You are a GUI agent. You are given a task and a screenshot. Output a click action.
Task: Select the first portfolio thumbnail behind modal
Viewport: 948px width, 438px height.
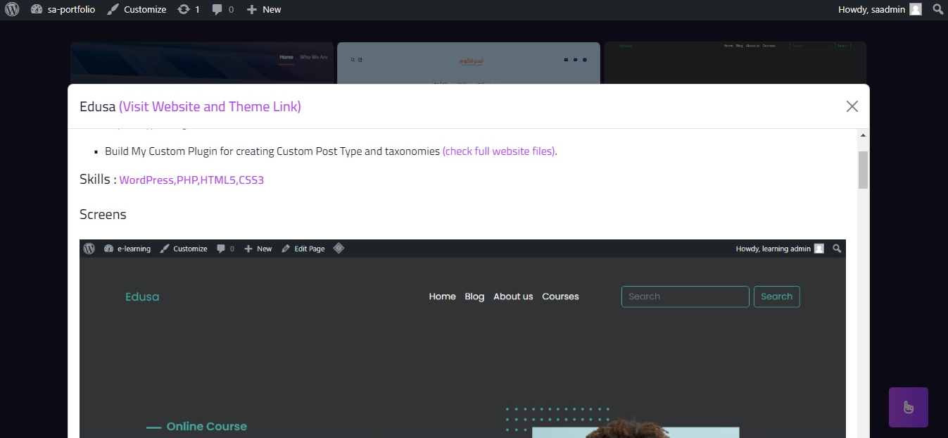[201, 63]
